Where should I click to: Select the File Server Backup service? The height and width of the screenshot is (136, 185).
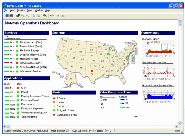[x=29, y=51]
